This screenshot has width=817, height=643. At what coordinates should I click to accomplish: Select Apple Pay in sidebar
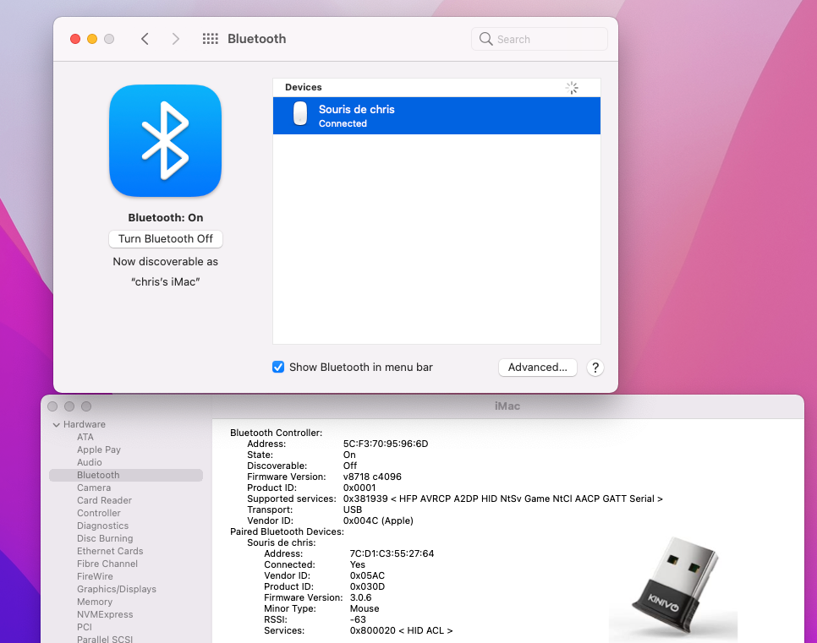pos(99,450)
